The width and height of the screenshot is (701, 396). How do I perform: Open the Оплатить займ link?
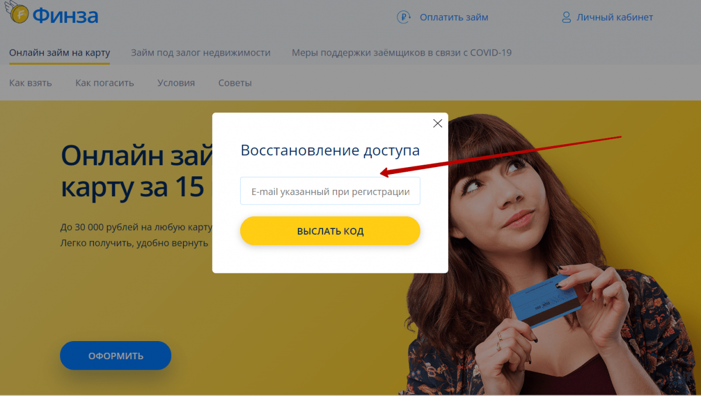coord(454,18)
